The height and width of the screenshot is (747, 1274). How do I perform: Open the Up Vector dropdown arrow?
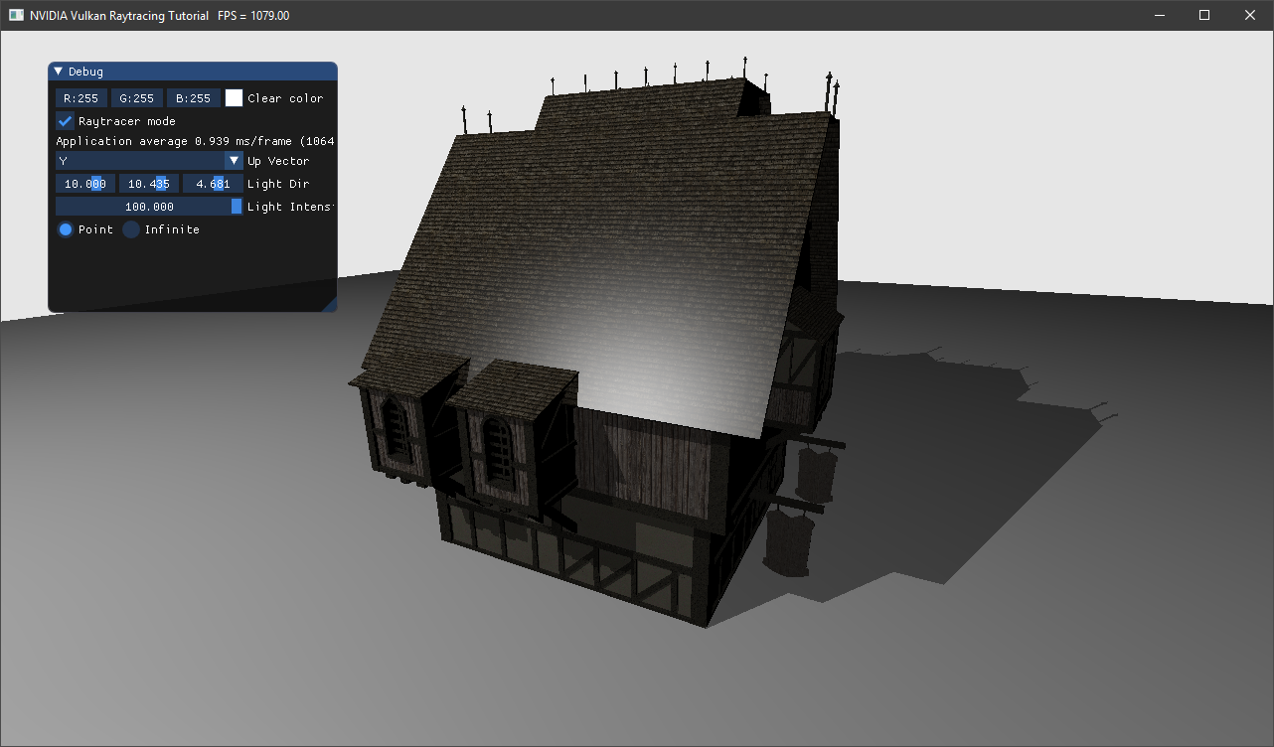(234, 161)
